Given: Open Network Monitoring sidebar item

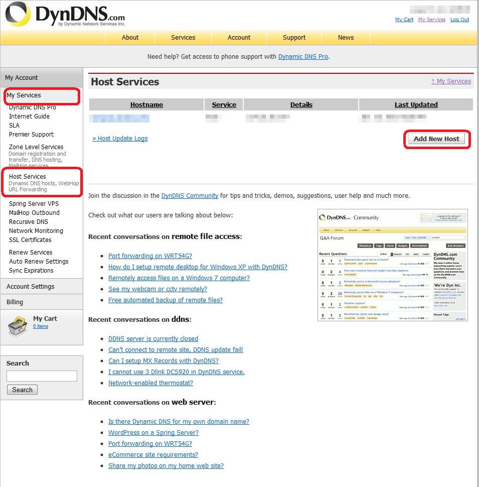Looking at the screenshot, I should [x=36, y=231].
